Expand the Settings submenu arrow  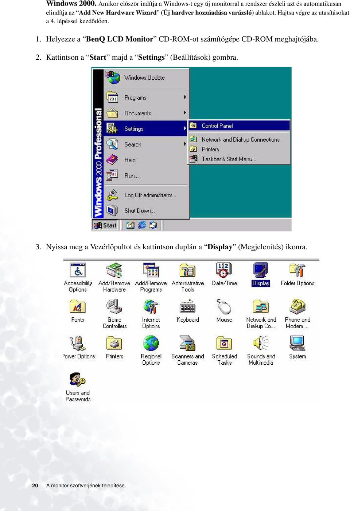click(185, 128)
